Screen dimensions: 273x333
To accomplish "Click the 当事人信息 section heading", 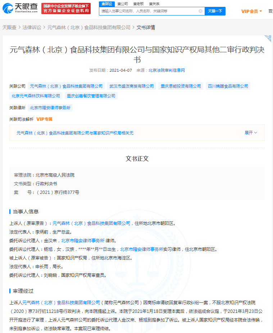I will [x=26, y=212].
